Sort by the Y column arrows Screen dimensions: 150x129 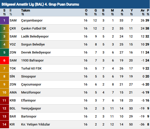coord(131,14)
